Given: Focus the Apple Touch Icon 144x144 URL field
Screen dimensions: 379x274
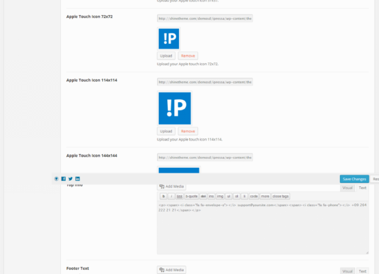Looking at the screenshot, I should point(205,158).
